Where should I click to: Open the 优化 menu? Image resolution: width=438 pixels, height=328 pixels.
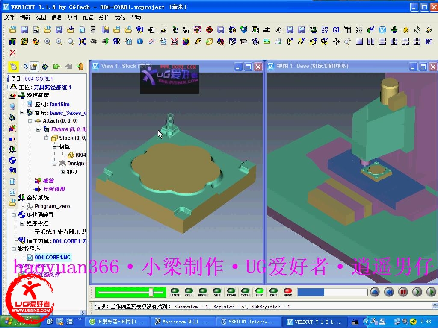pos(120,17)
